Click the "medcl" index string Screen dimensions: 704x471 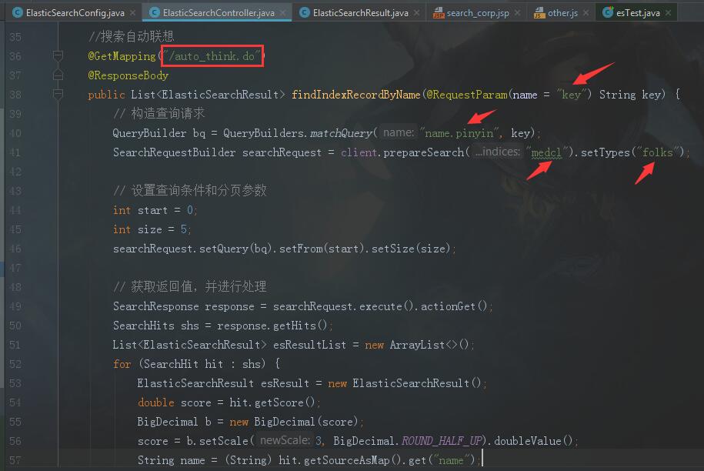[x=546, y=152]
